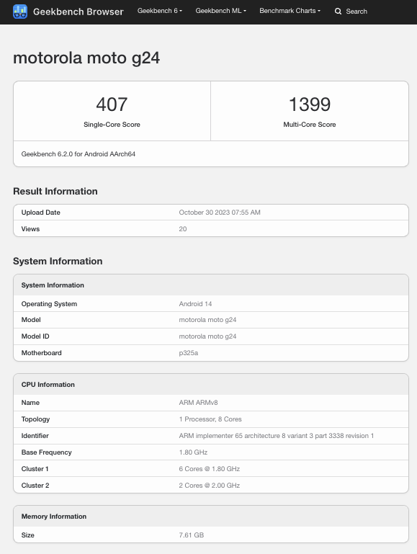The height and width of the screenshot is (554, 417).
Task: Click the ARM implementer identifier text
Action: point(276,436)
